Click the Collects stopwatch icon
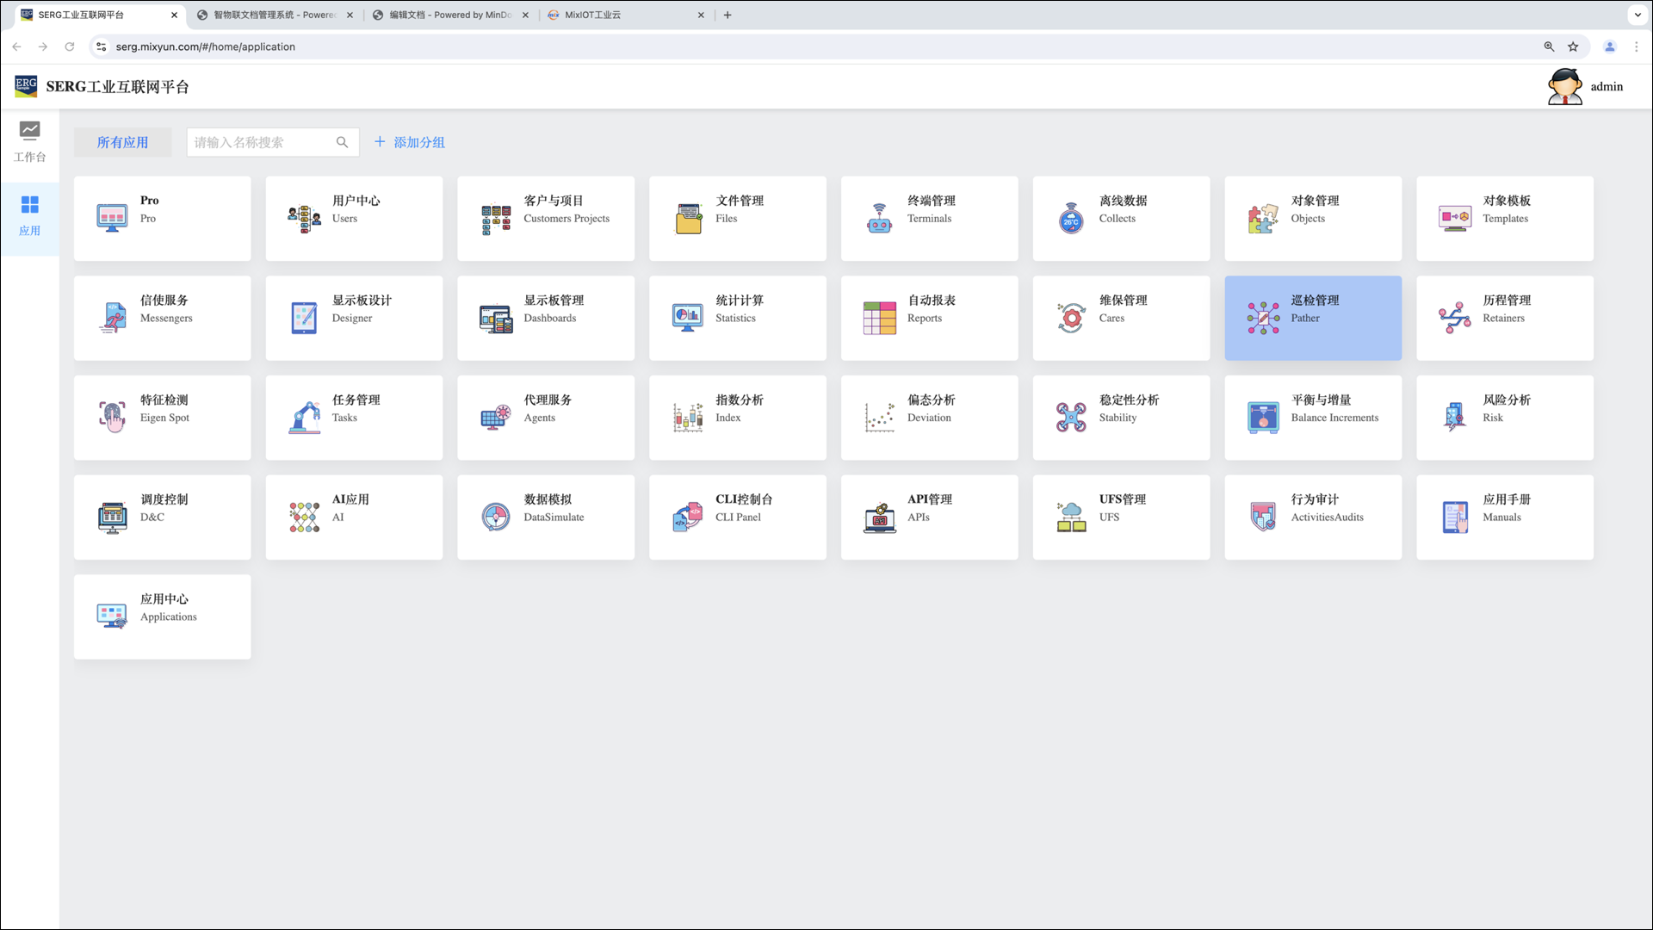This screenshot has height=930, width=1653. (1070, 219)
